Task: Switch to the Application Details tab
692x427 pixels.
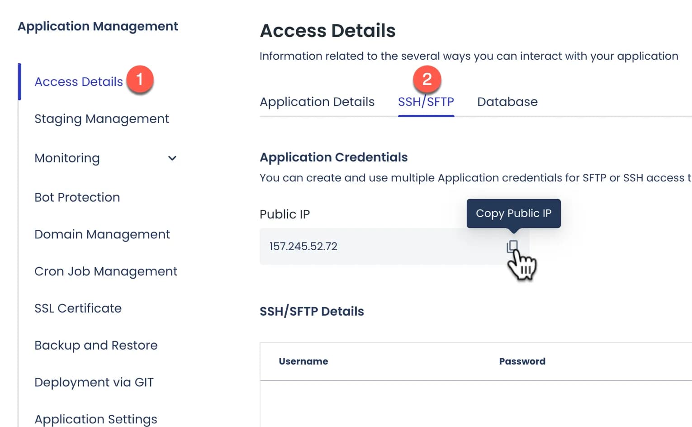Action: (317, 102)
